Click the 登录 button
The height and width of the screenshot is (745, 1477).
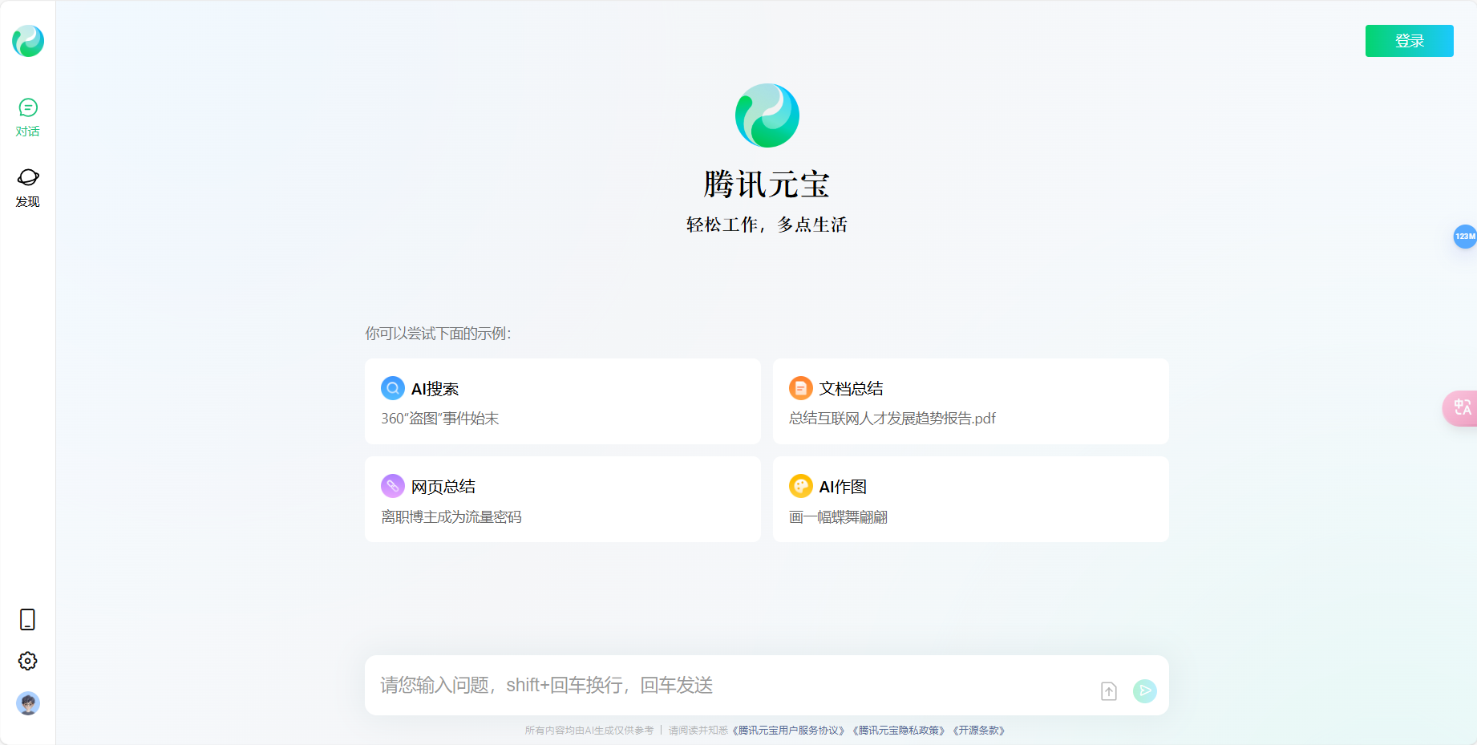1409,40
